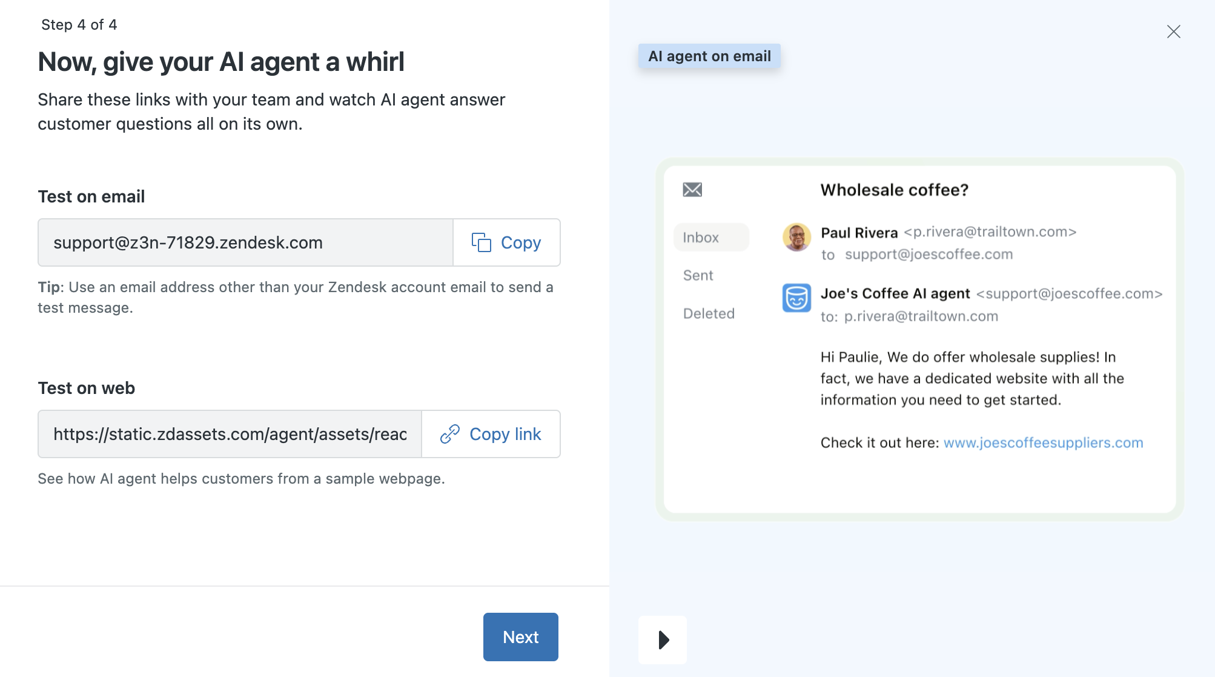Click the 'AI agent on email' label
The height and width of the screenshot is (677, 1215).
709,56
